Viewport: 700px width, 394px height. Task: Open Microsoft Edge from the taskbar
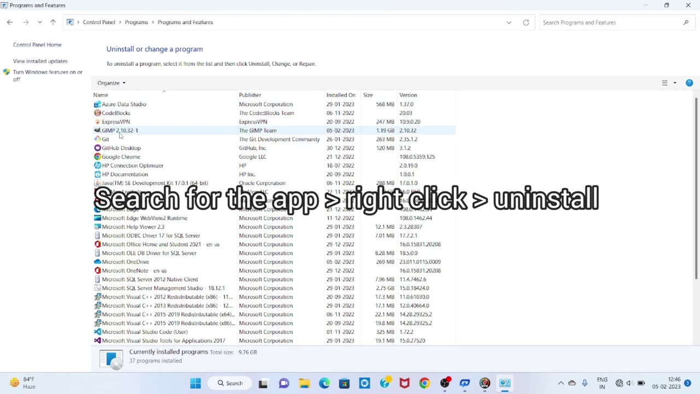click(x=324, y=383)
